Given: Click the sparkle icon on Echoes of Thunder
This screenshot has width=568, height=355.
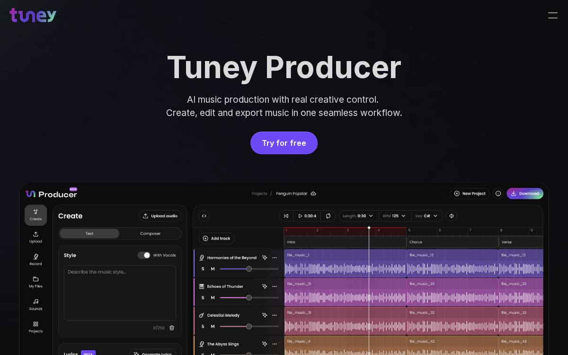Looking at the screenshot, I should [265, 286].
